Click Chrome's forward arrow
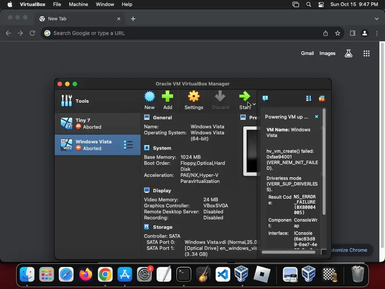Screen dimensions: 385x289 tap(20, 33)
